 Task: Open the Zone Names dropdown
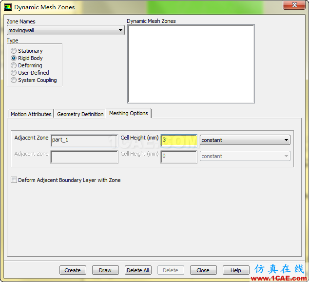66,30
